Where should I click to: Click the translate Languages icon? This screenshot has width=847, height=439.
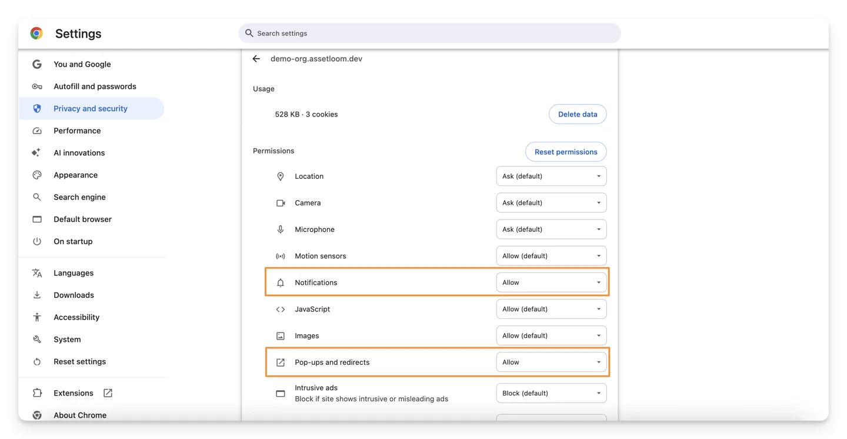tap(37, 273)
